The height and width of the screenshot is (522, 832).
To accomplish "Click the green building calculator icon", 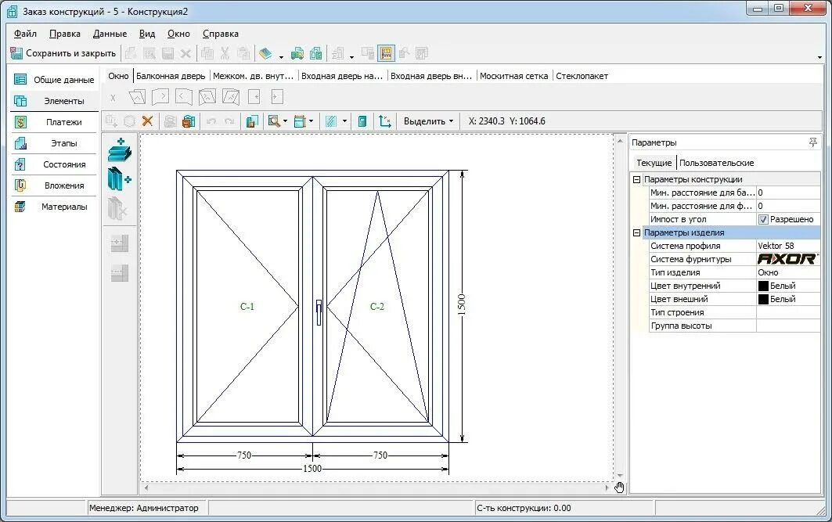I will pos(315,53).
